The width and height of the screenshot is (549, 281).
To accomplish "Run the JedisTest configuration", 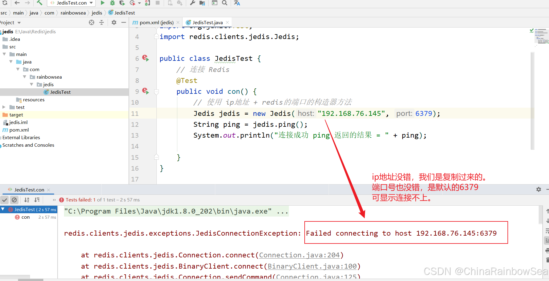I will [103, 3].
